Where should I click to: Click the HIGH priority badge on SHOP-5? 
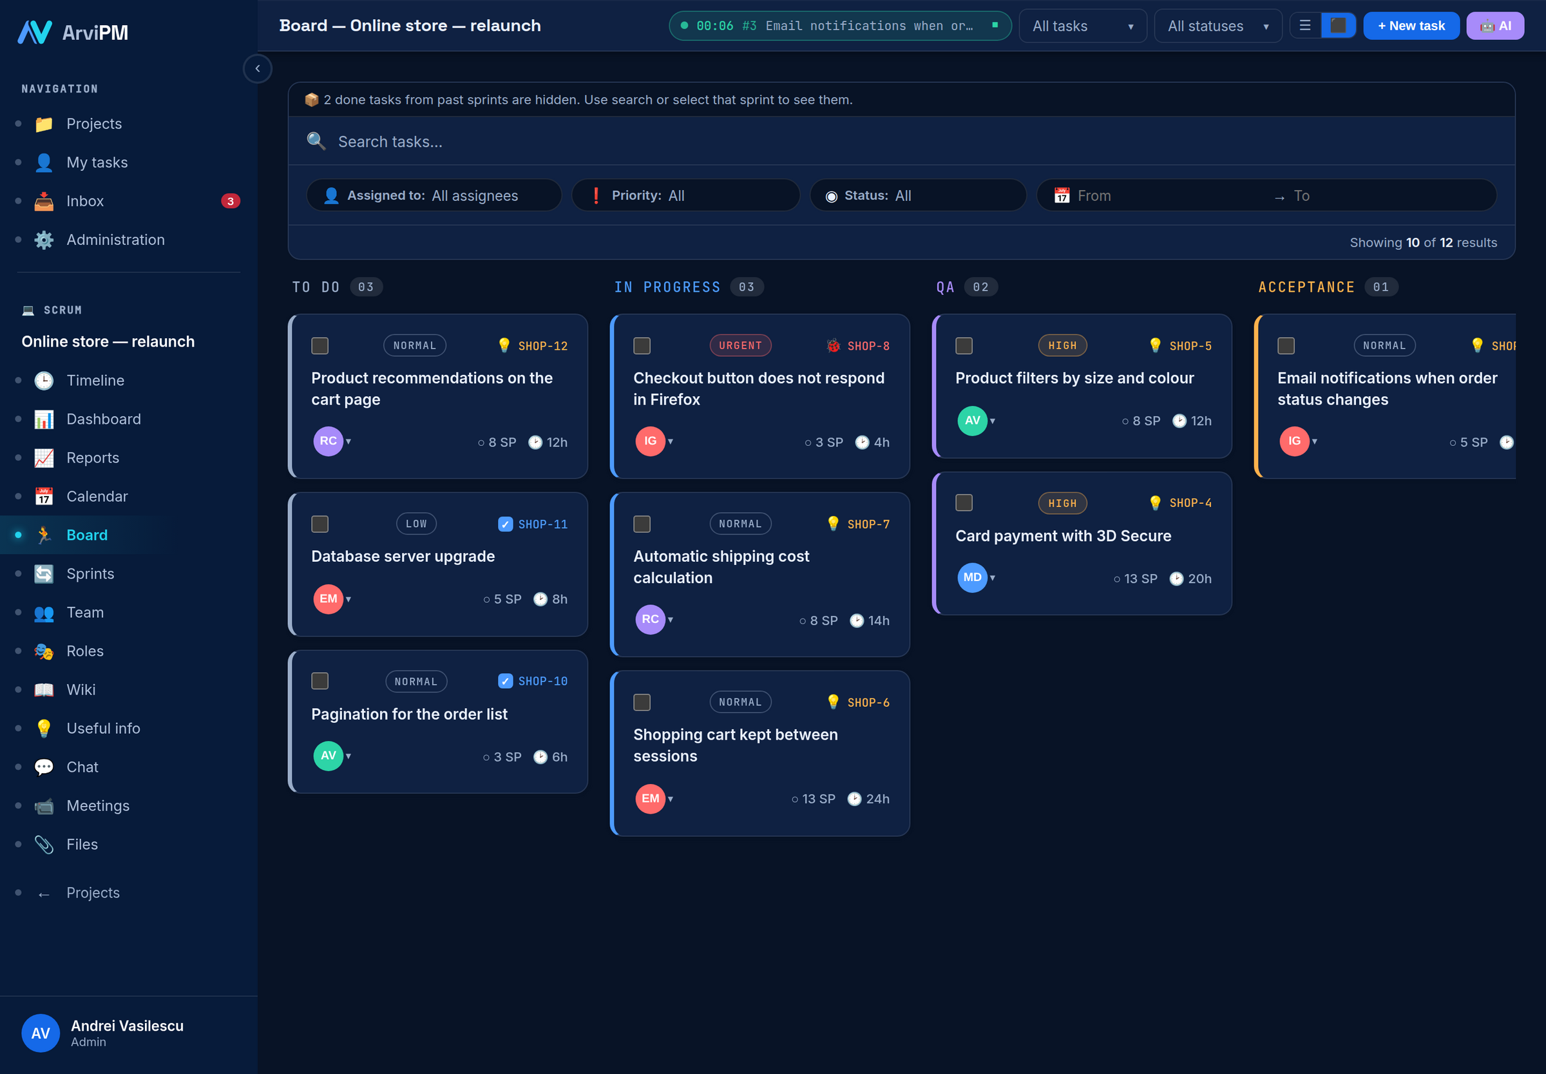pyautogui.click(x=1062, y=345)
